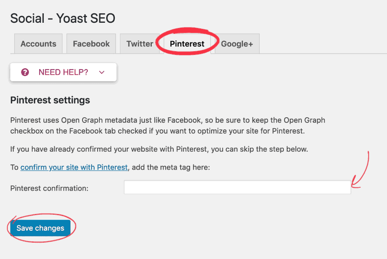Open the NEED HELP? panel text
This screenshot has height=259, width=387.
pos(63,72)
